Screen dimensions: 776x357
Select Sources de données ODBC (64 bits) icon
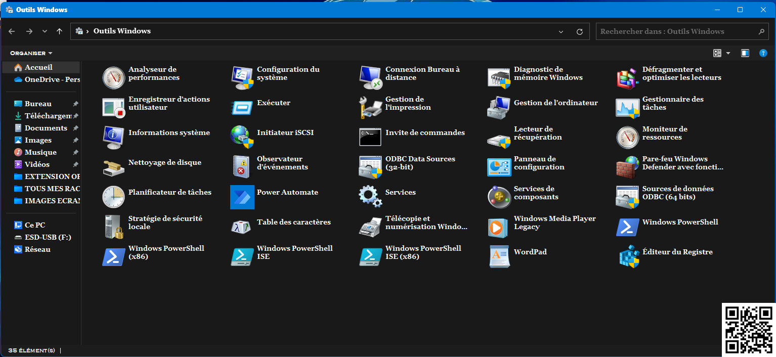click(627, 197)
